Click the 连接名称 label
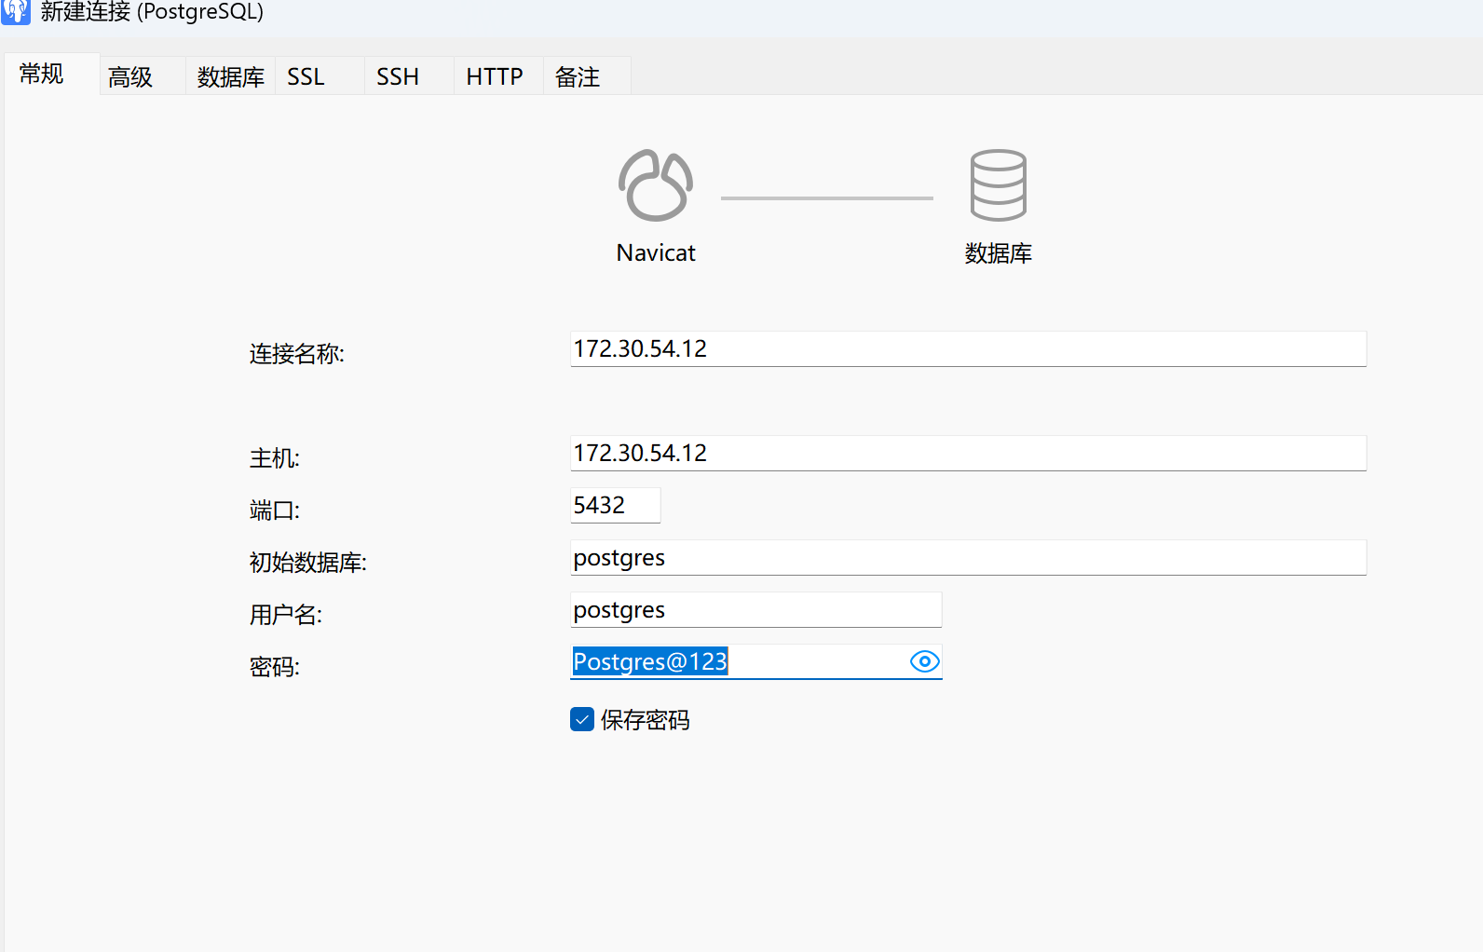Image resolution: width=1483 pixels, height=952 pixels. [297, 354]
